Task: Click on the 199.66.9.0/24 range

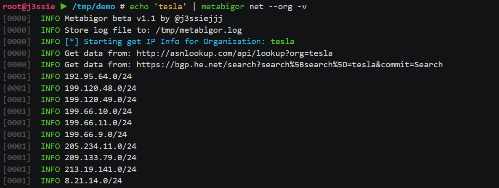Action: (x=96, y=134)
